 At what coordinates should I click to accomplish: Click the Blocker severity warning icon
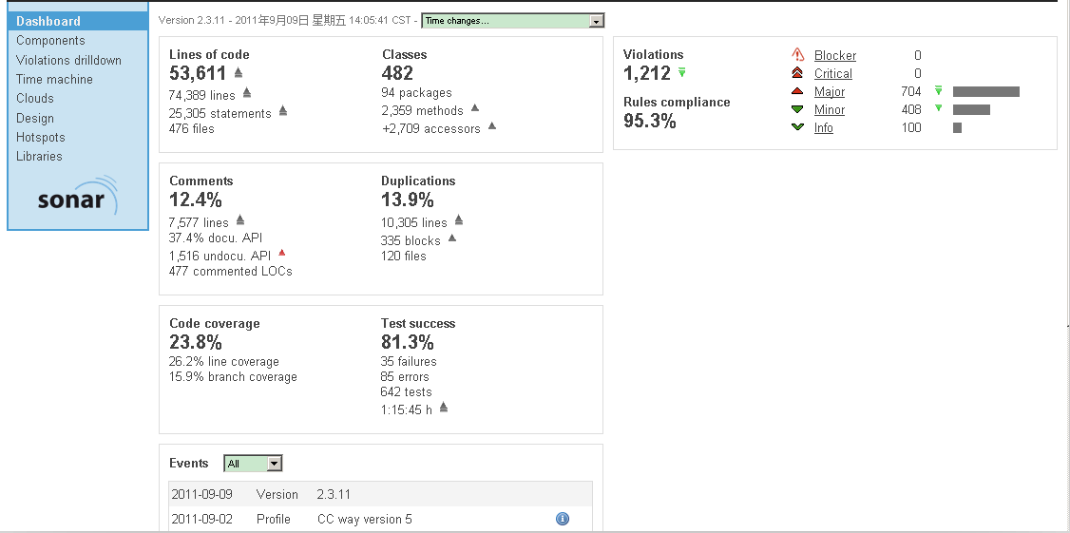pos(797,54)
